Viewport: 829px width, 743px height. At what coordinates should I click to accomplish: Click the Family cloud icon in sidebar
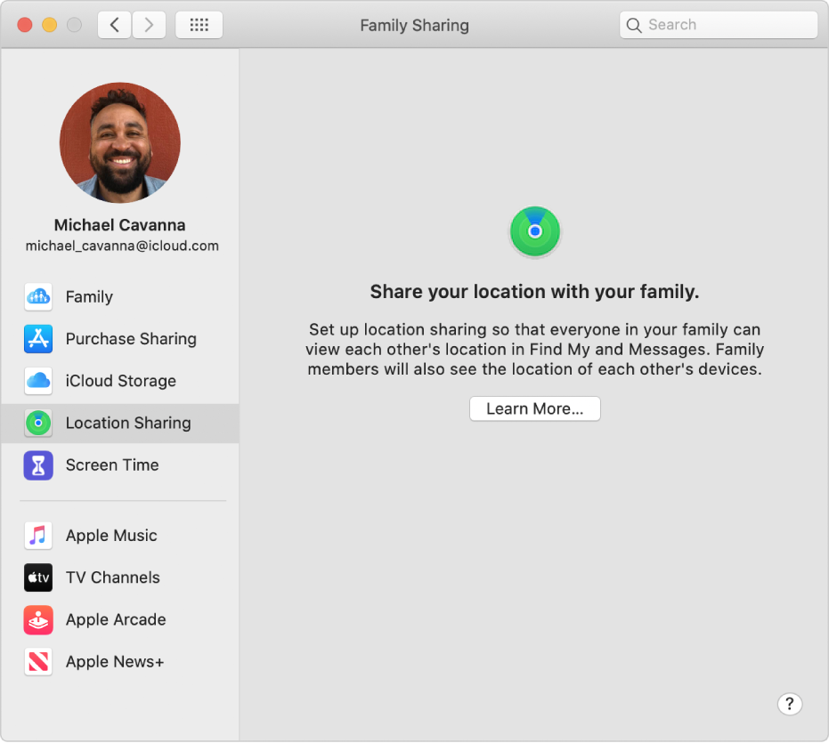click(38, 297)
